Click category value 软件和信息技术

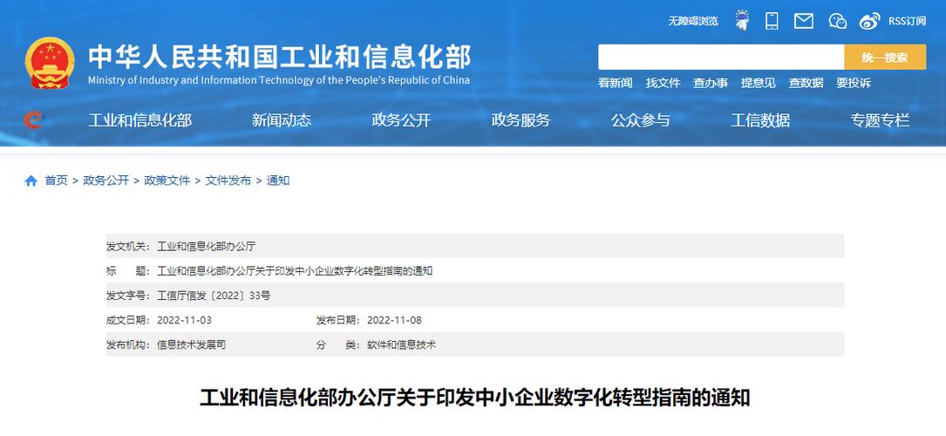[x=401, y=345]
